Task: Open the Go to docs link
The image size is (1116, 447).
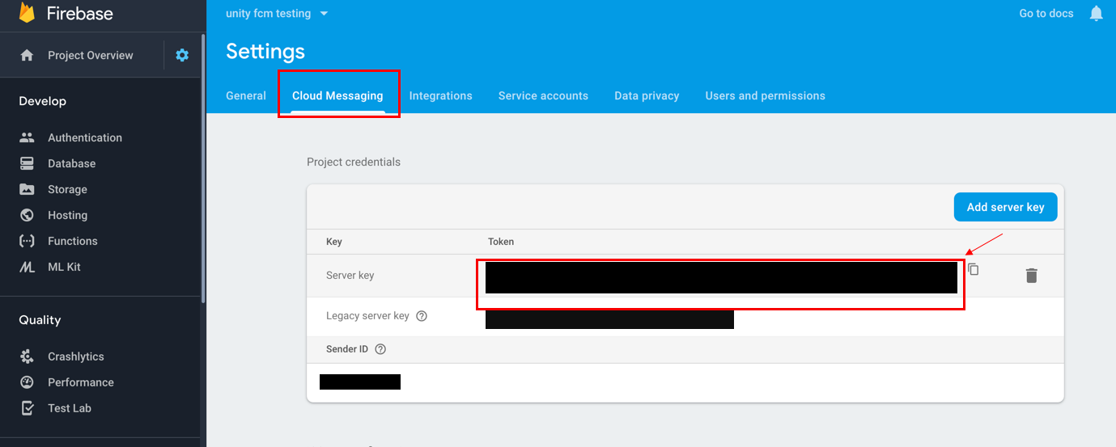Action: click(1046, 14)
